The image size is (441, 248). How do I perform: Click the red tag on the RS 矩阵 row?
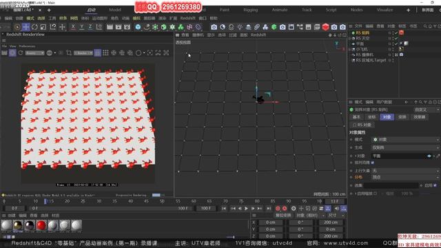pyautogui.click(x=401, y=32)
